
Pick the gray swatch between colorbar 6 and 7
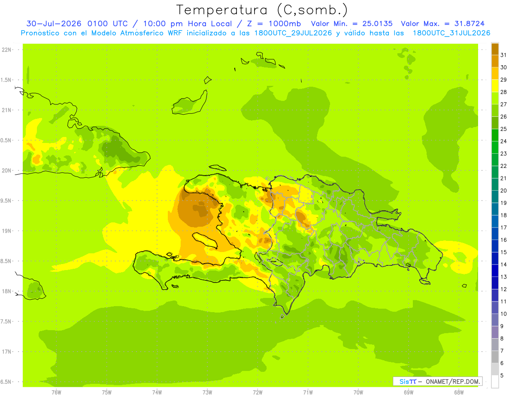point(495,357)
